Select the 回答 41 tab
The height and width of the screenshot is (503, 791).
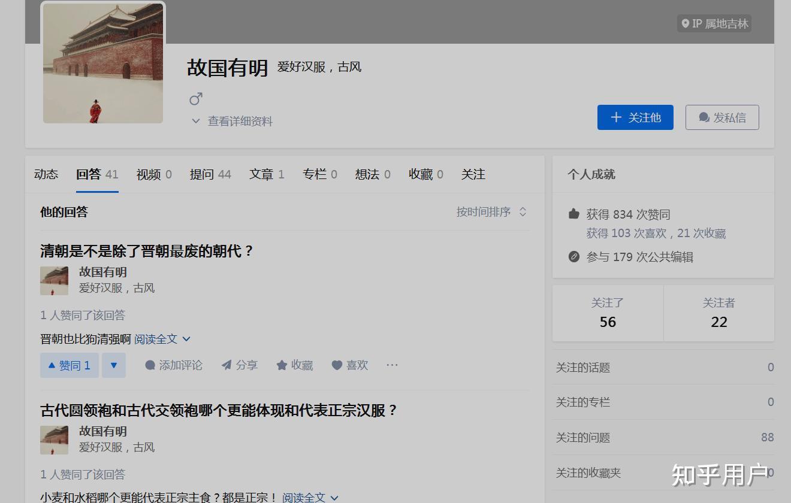(x=97, y=174)
